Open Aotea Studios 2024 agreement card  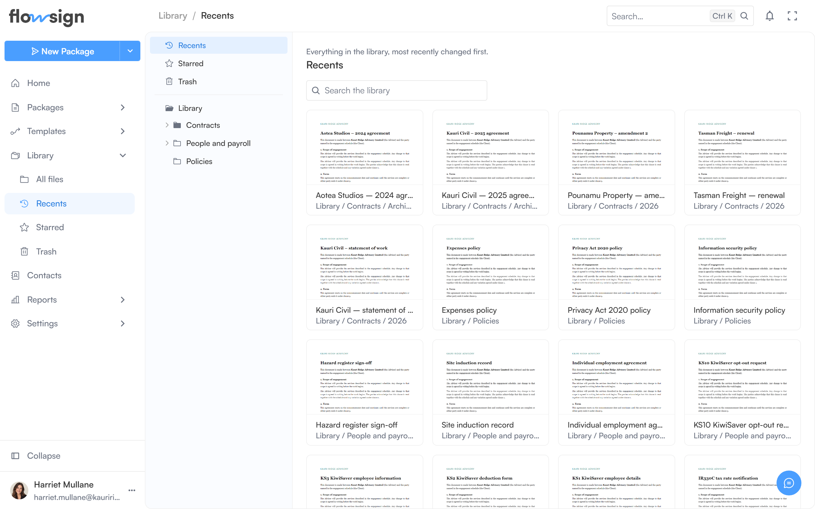(x=364, y=163)
